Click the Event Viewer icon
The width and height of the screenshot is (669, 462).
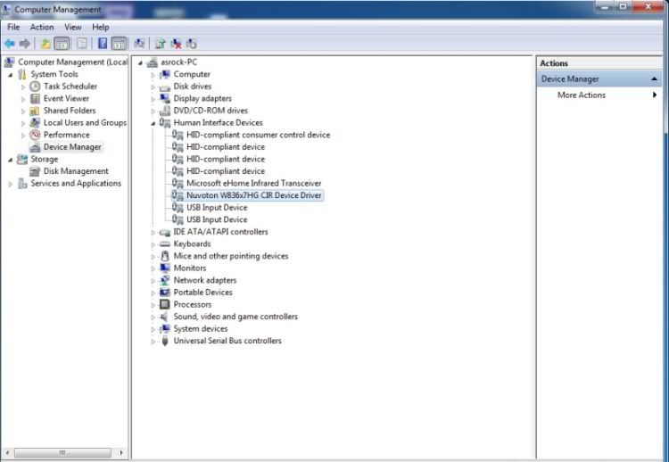(x=35, y=98)
